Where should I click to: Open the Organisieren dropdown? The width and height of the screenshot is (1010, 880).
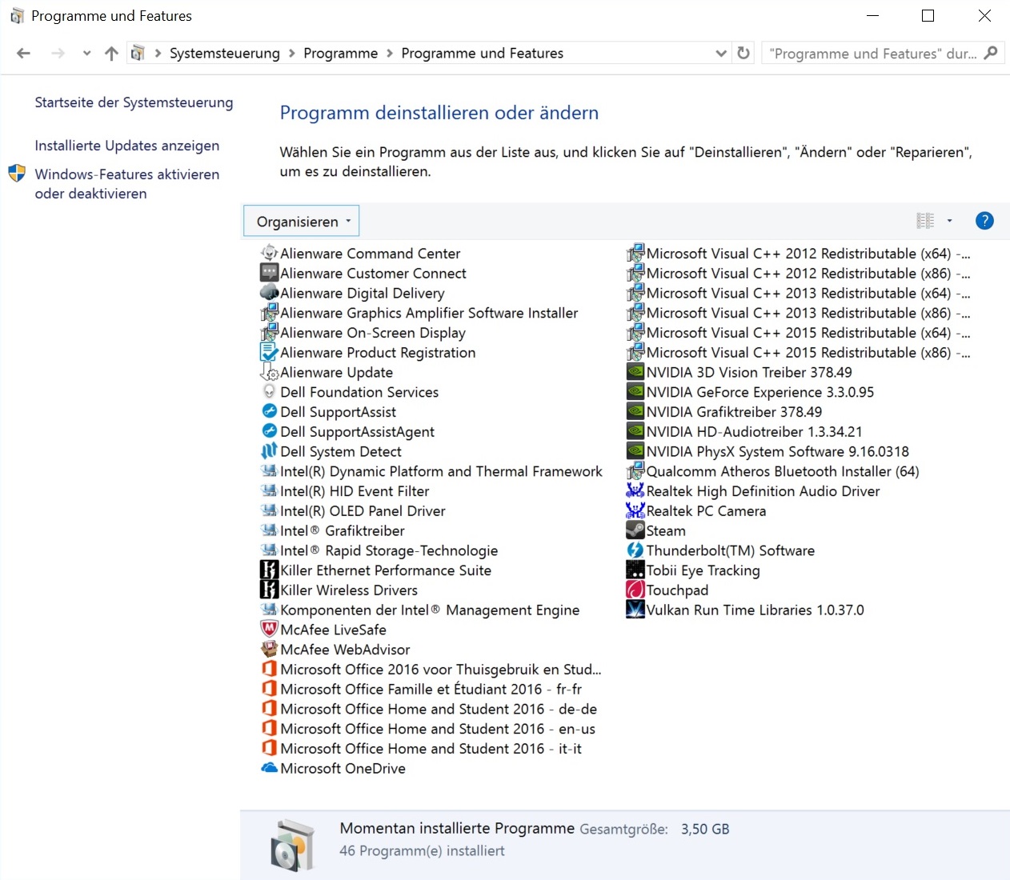(x=302, y=222)
